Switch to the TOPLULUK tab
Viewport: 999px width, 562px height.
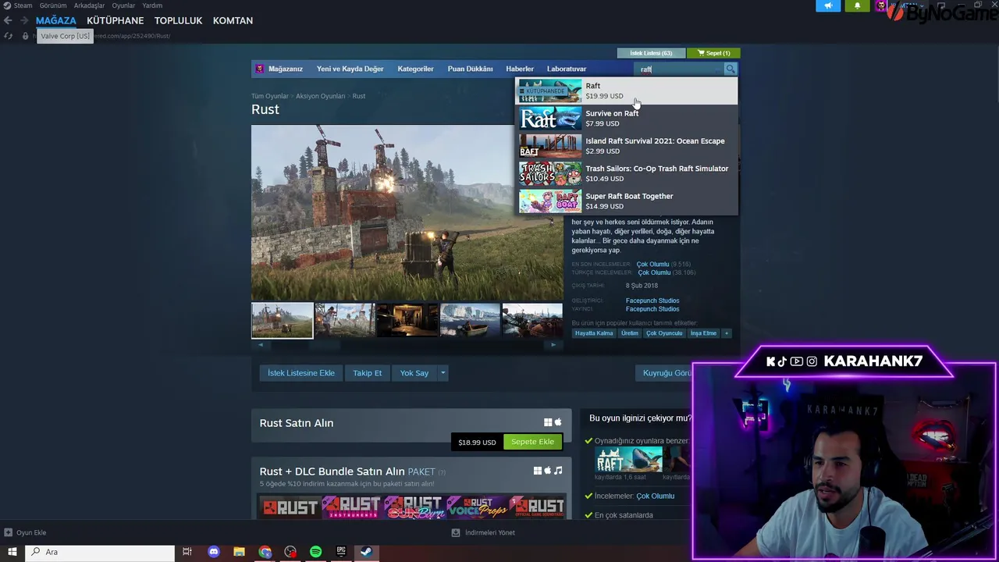click(178, 20)
